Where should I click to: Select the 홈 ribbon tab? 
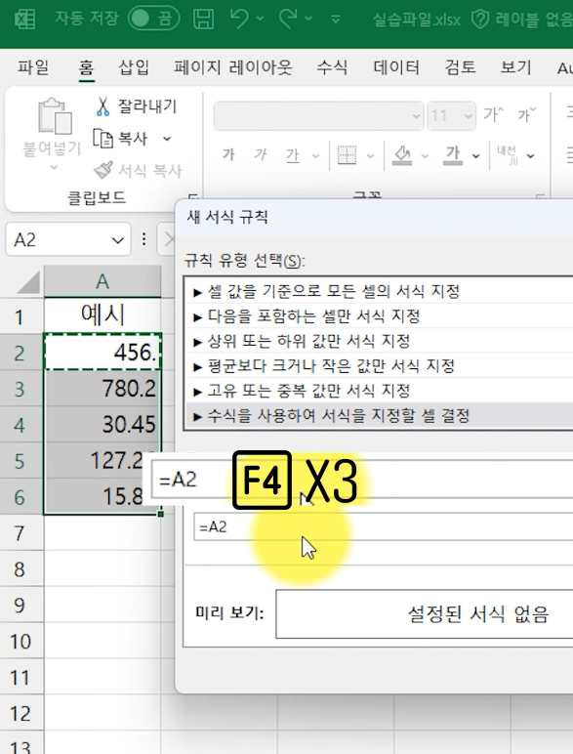[86, 67]
